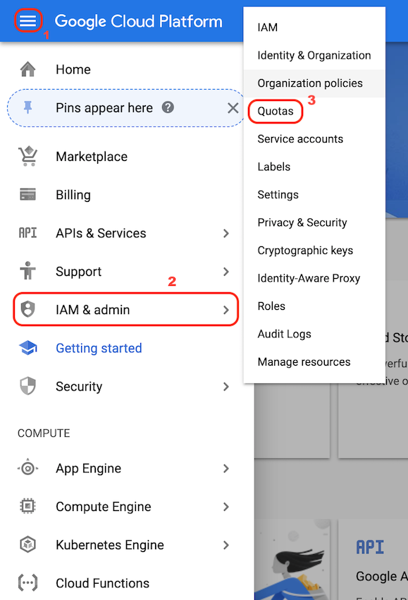Dismiss the Pins appear here banner
408x600 pixels.
coord(233,109)
